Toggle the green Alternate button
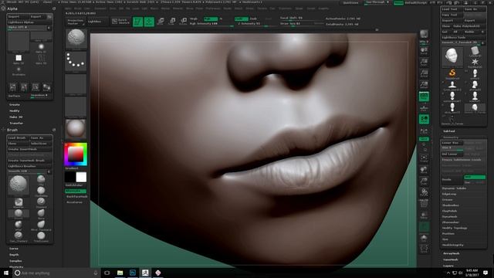The image size is (494, 278). (x=76, y=191)
